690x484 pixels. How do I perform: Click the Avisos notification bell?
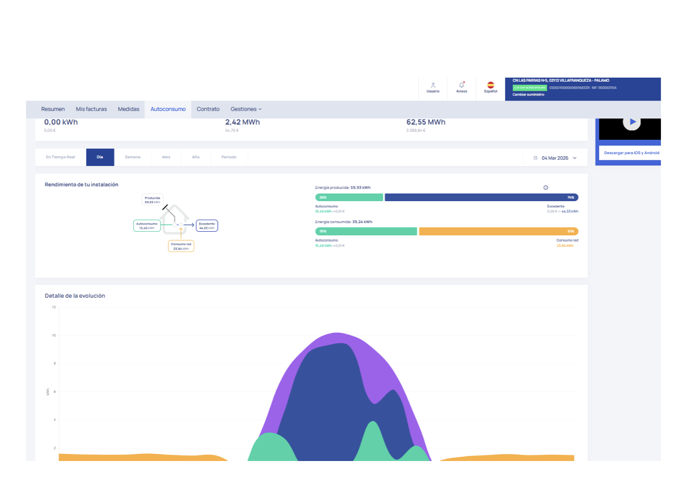(462, 85)
